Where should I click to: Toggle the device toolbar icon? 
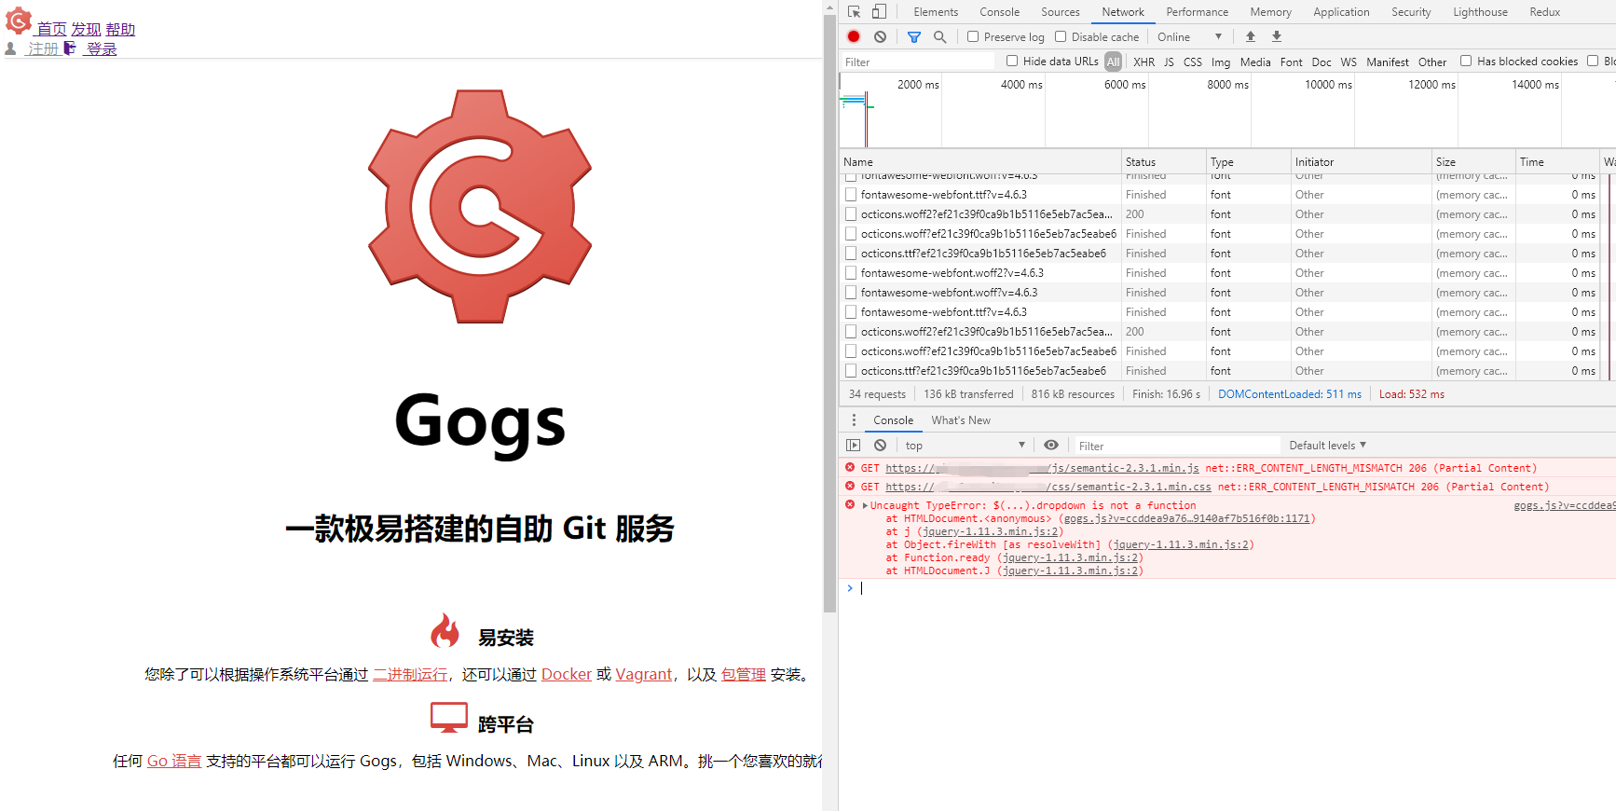pos(879,12)
